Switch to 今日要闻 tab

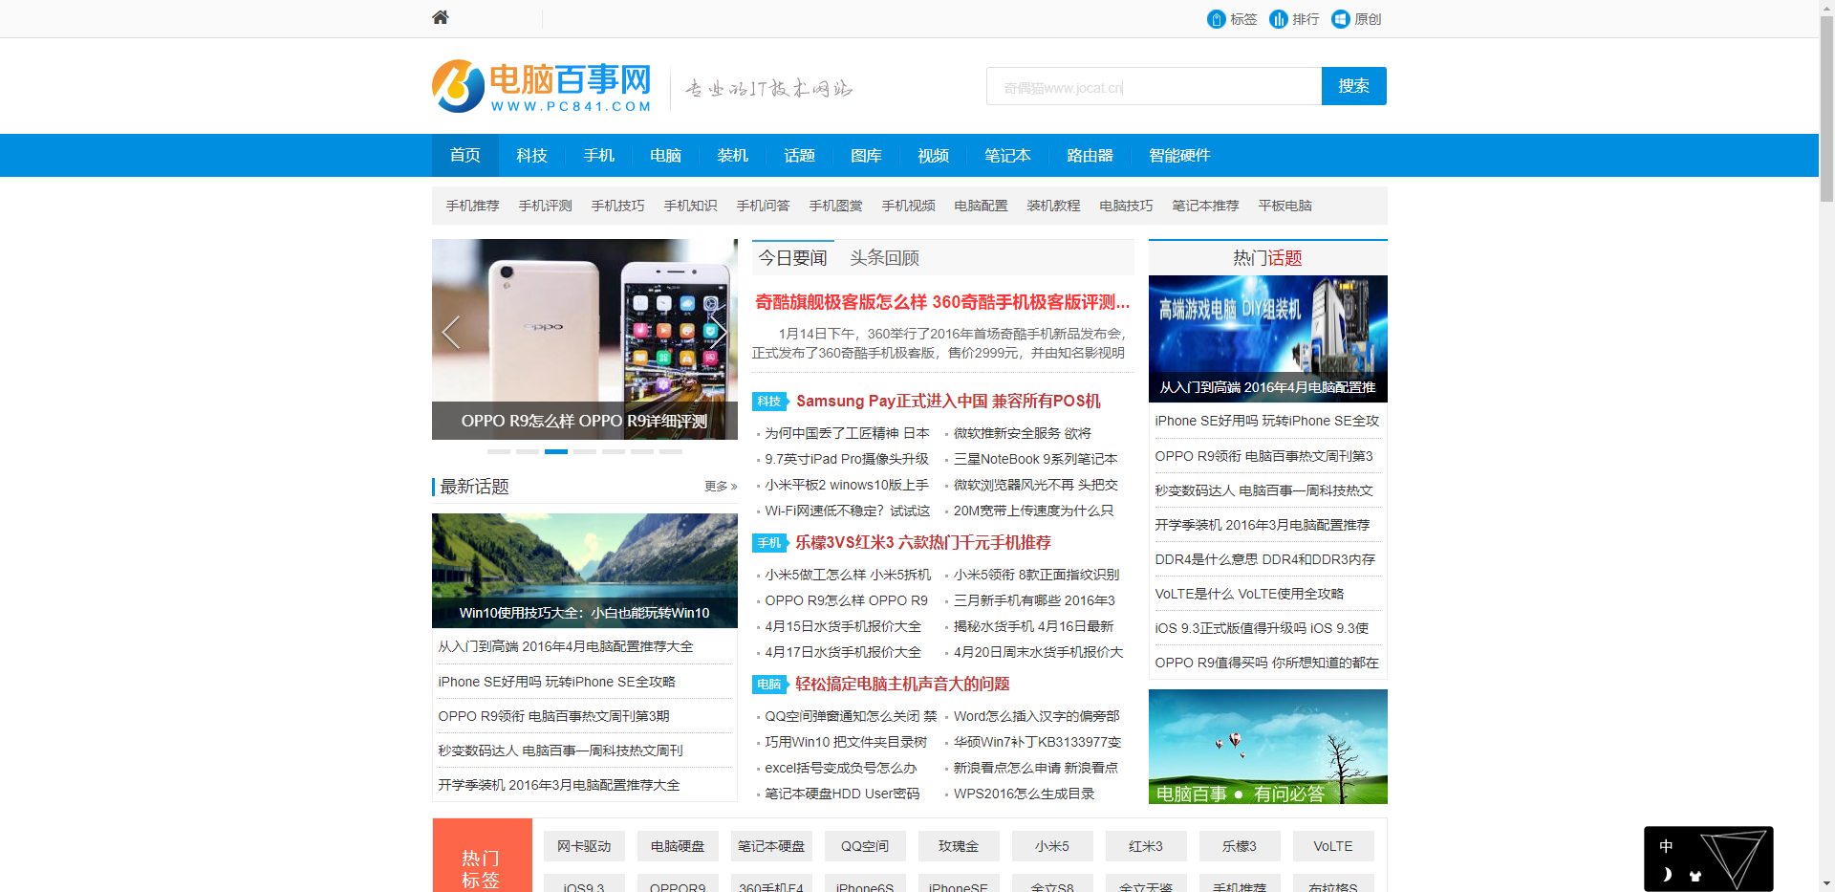(x=793, y=258)
